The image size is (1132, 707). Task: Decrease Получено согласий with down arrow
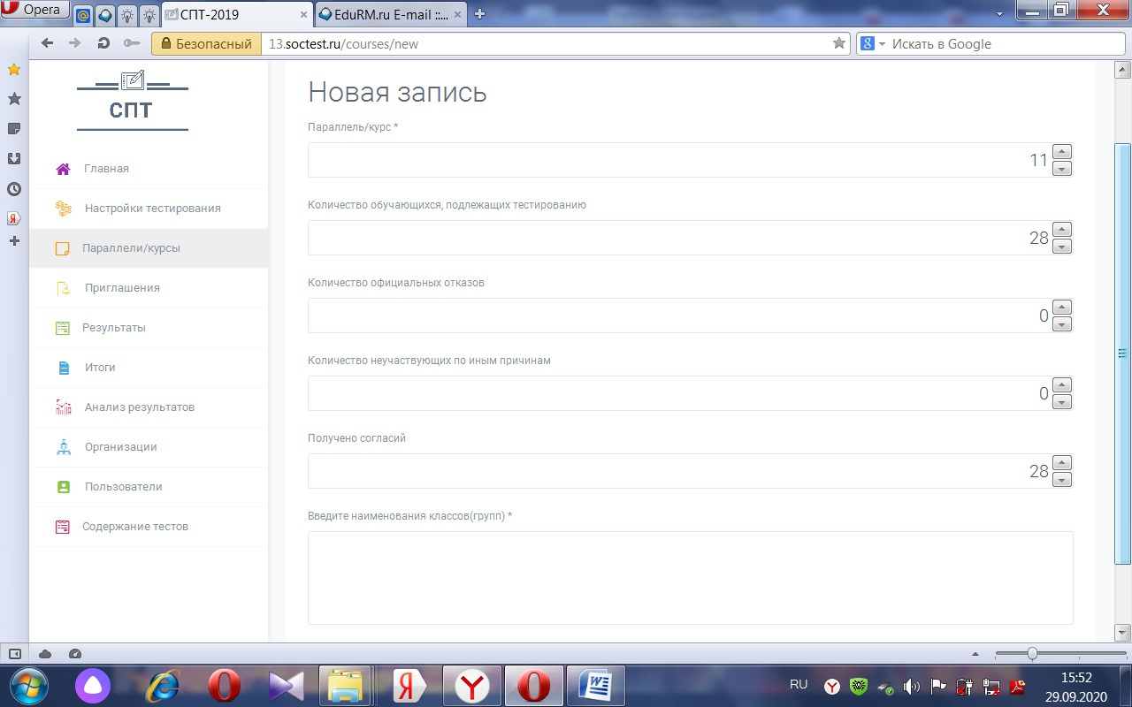coord(1063,480)
